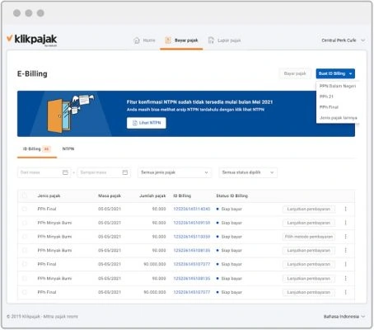Tick the select-all checkbox in table header

(24, 196)
